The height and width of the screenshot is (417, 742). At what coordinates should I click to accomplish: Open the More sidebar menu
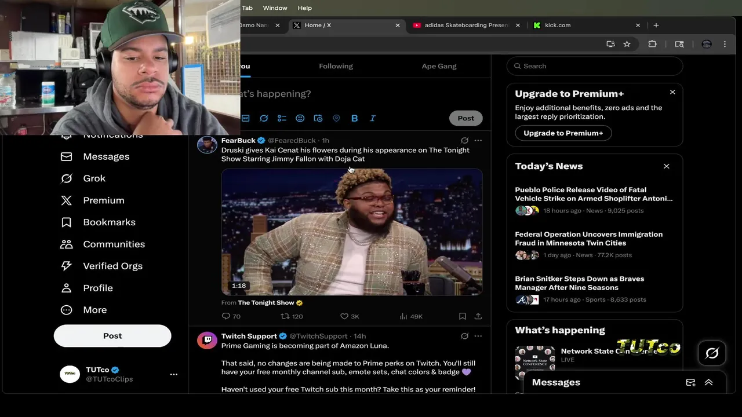(x=83, y=310)
